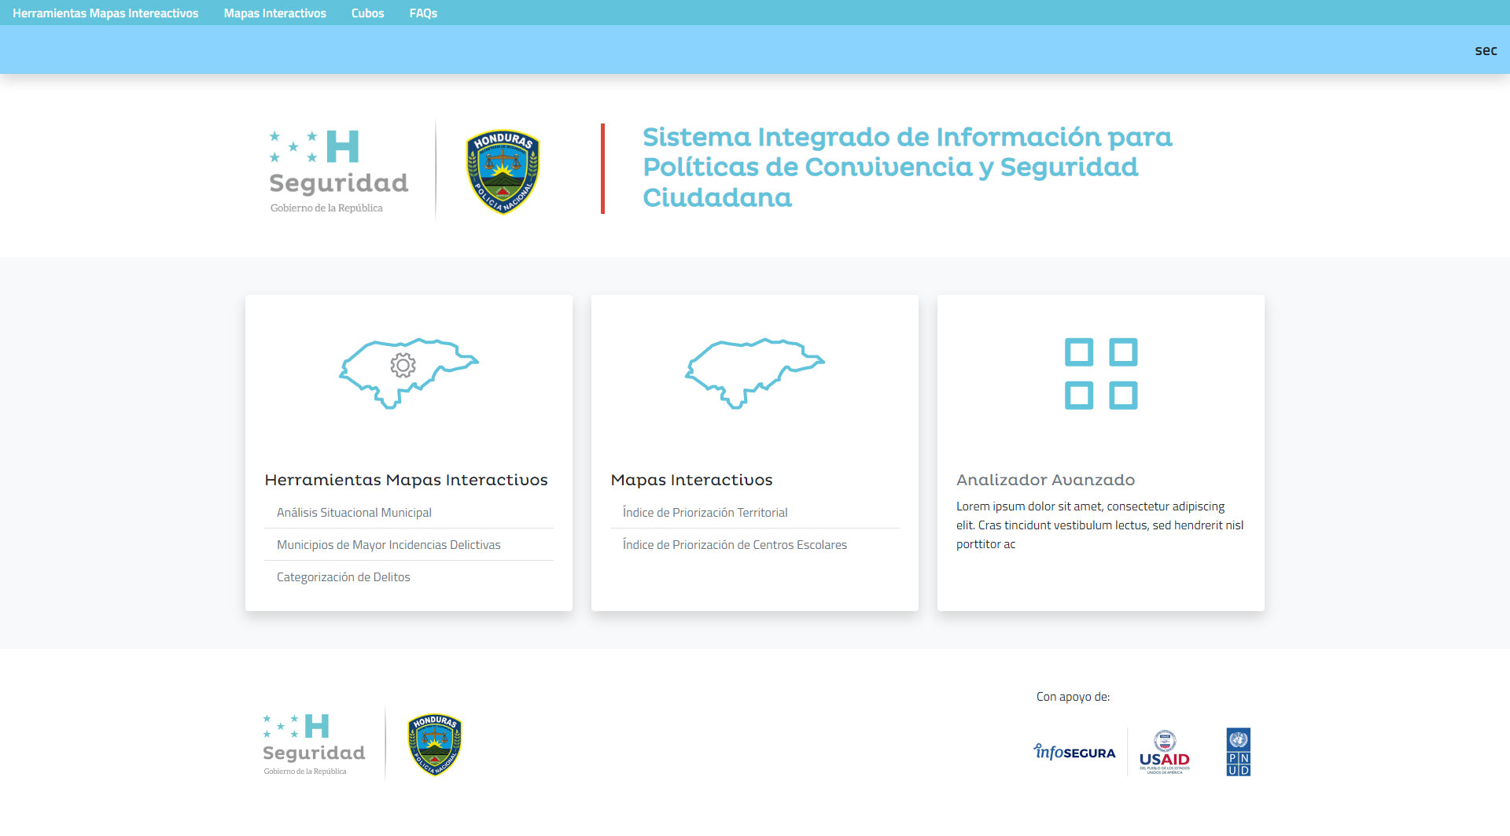
Task: Go to the FAQs page
Action: [x=423, y=13]
